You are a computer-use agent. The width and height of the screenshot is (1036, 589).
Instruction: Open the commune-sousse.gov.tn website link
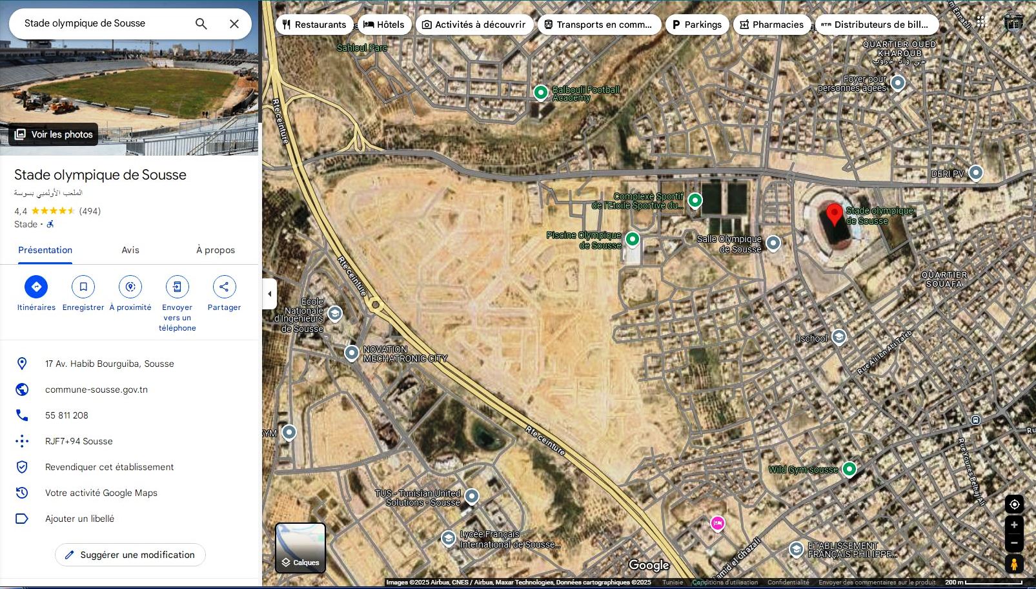(x=96, y=389)
